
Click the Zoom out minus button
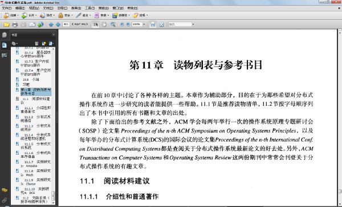pyautogui.click(x=122, y=24)
